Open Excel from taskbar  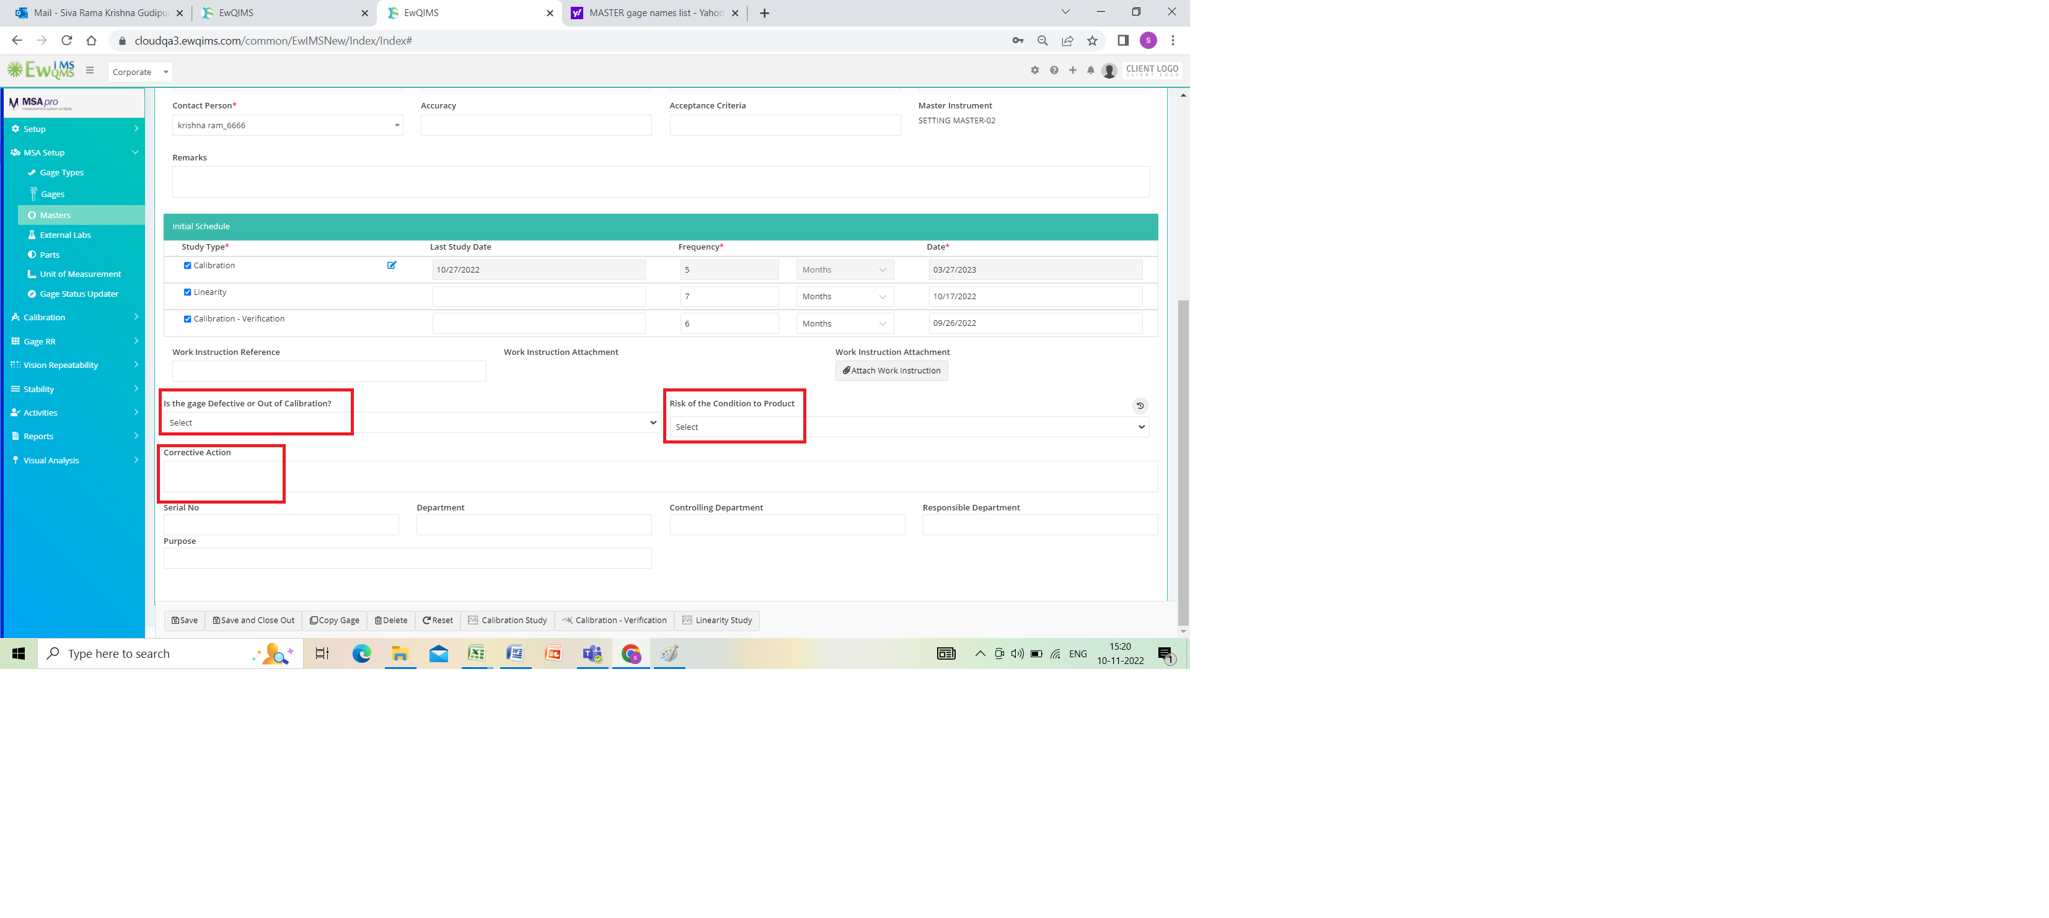click(477, 654)
